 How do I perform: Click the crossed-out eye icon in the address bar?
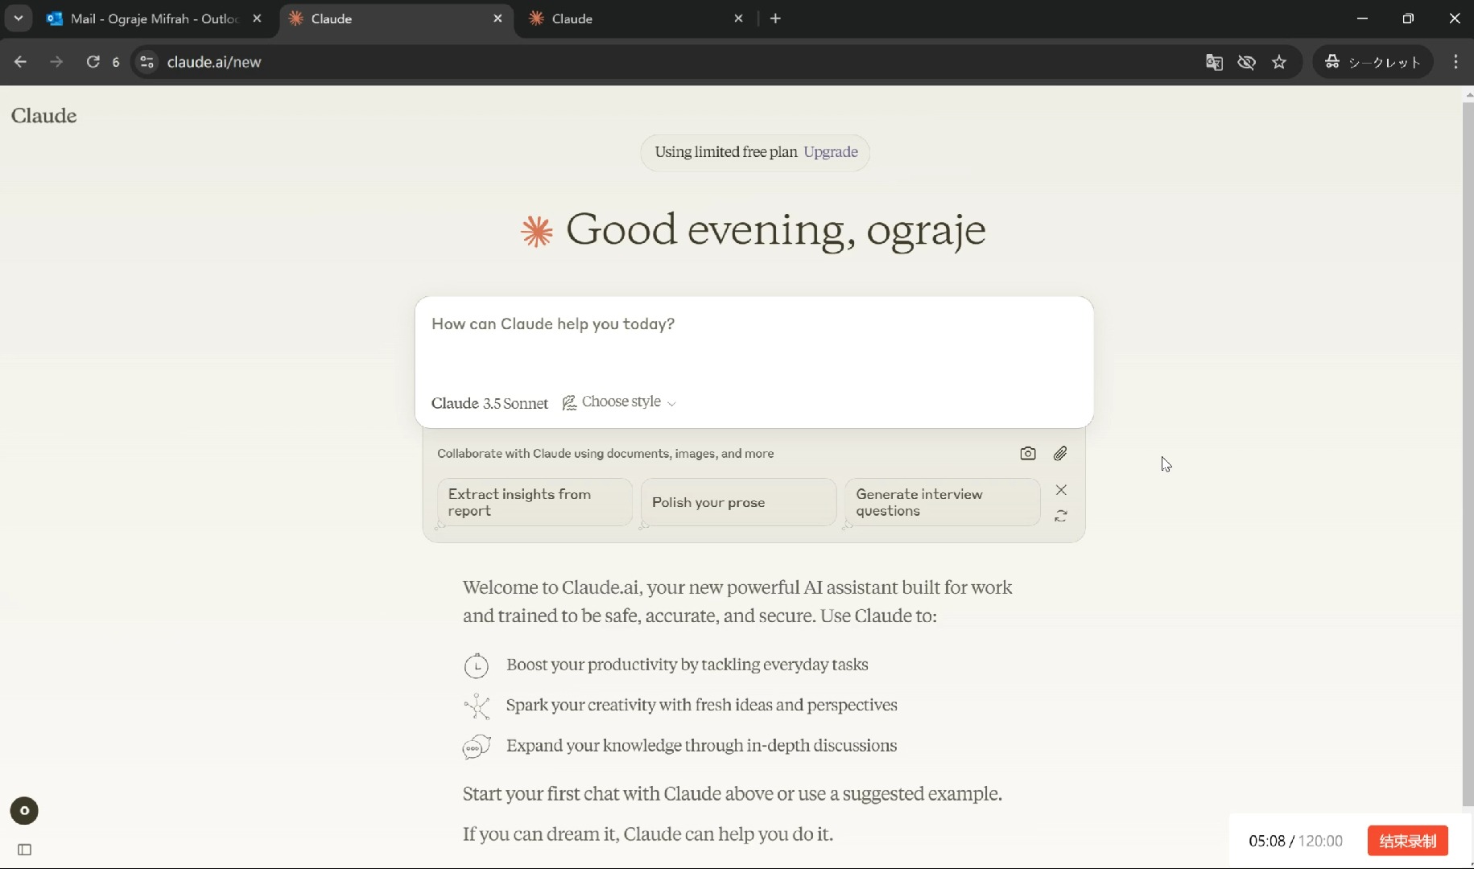click(x=1246, y=62)
